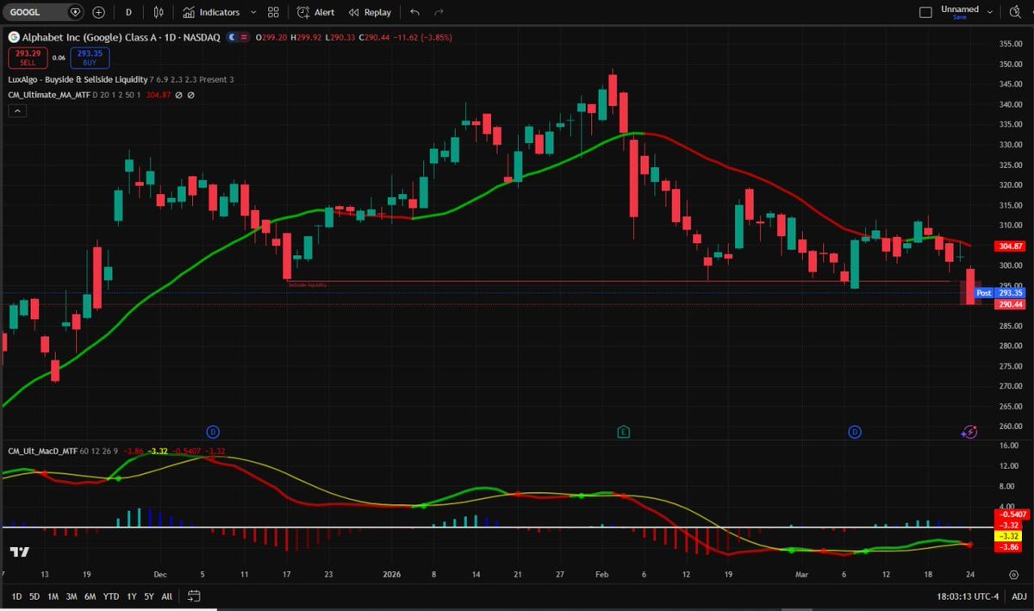Viewport: 1034px width, 611px height.
Task: Set the time range to 5Y
Action: pyautogui.click(x=148, y=596)
